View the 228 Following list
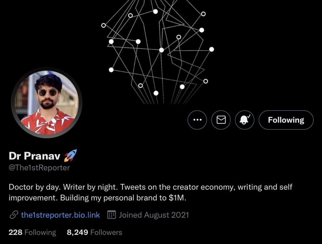The width and height of the screenshot is (322, 244). (x=32, y=233)
